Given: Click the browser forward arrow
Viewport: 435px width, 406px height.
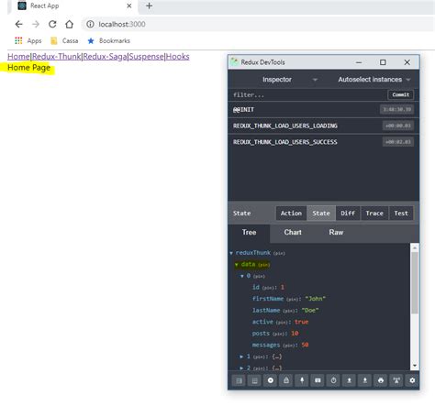Looking at the screenshot, I should point(36,24).
